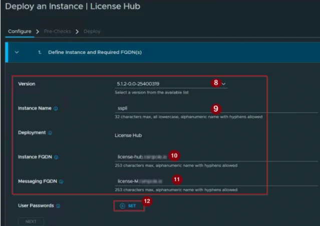This screenshot has height=226, width=320.
Task: Click into the Messaging FQDN input field
Action: click(x=216, y=181)
